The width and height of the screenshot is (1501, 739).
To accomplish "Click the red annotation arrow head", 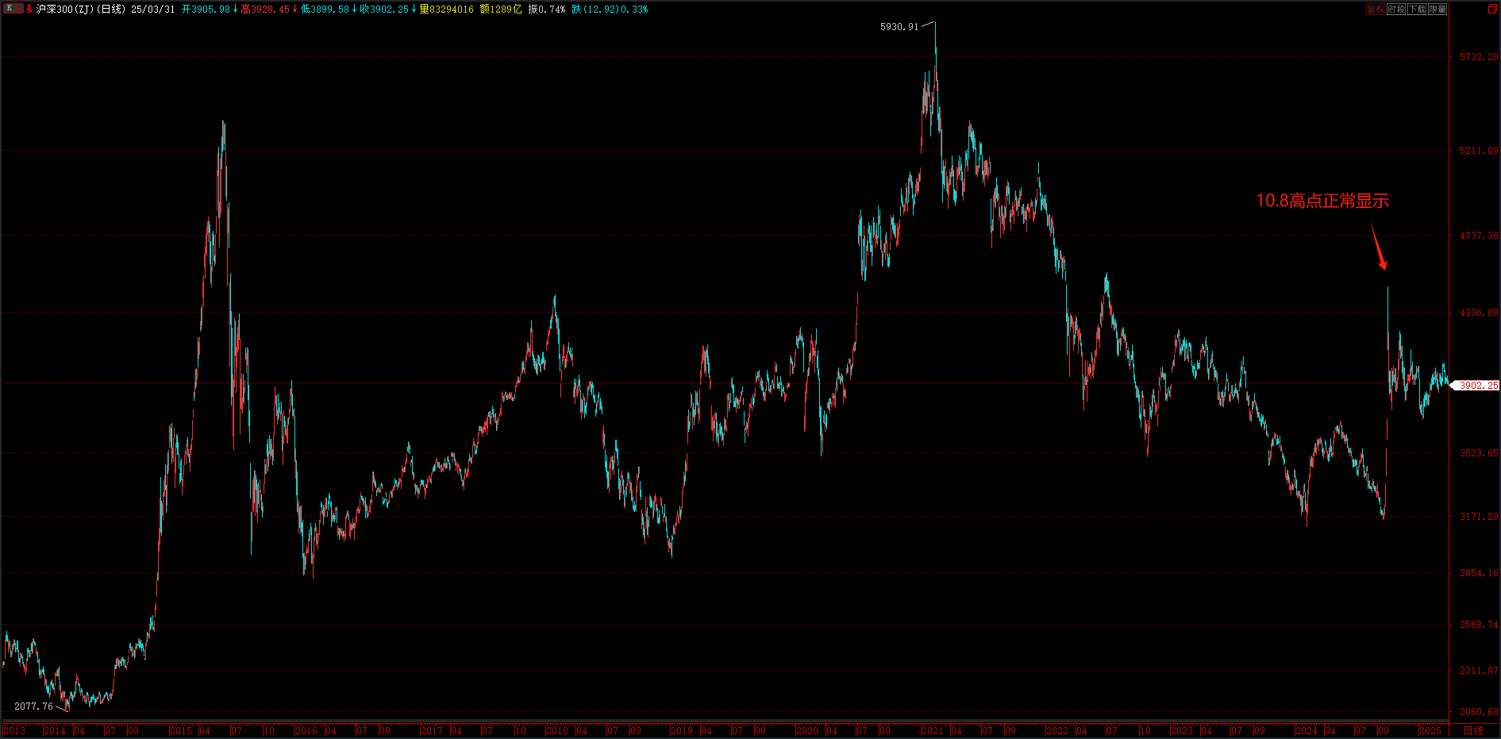I will (1382, 264).
